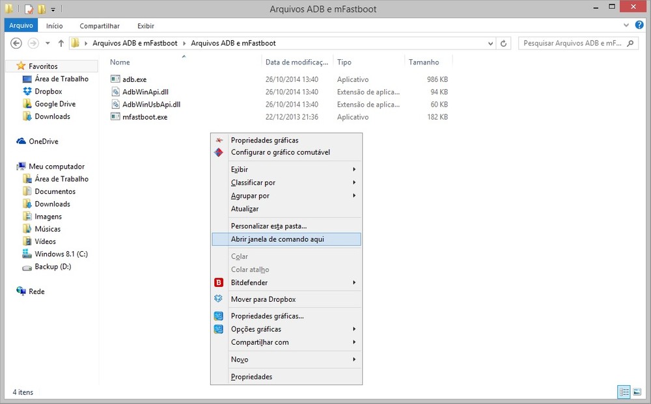This screenshot has width=651, height=404.
Task: Open the Compartilhar ribbon tab
Action: pyautogui.click(x=100, y=26)
